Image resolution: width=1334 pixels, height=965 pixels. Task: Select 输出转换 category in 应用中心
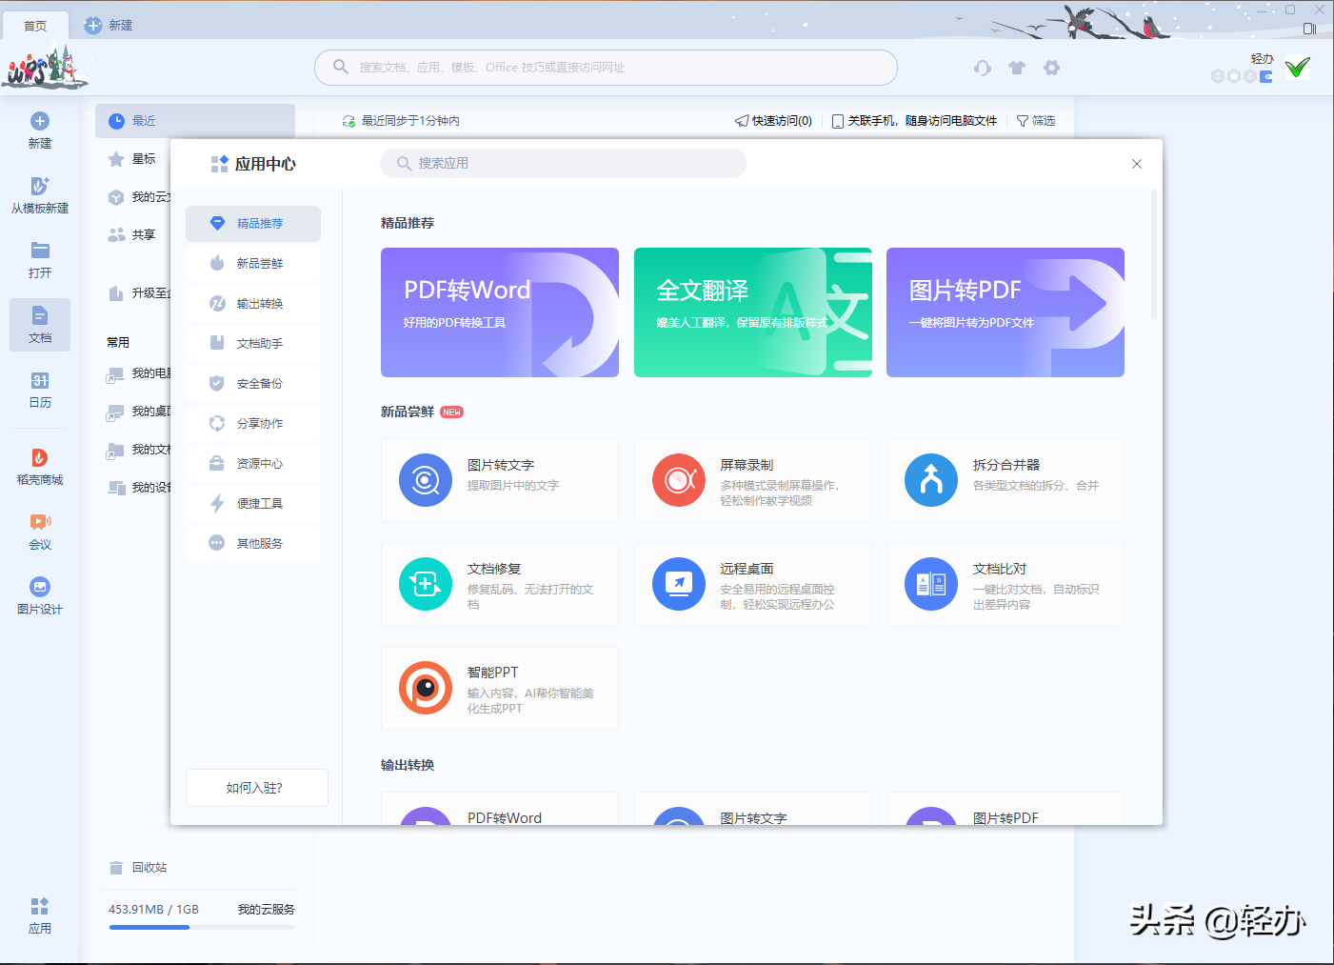click(253, 304)
